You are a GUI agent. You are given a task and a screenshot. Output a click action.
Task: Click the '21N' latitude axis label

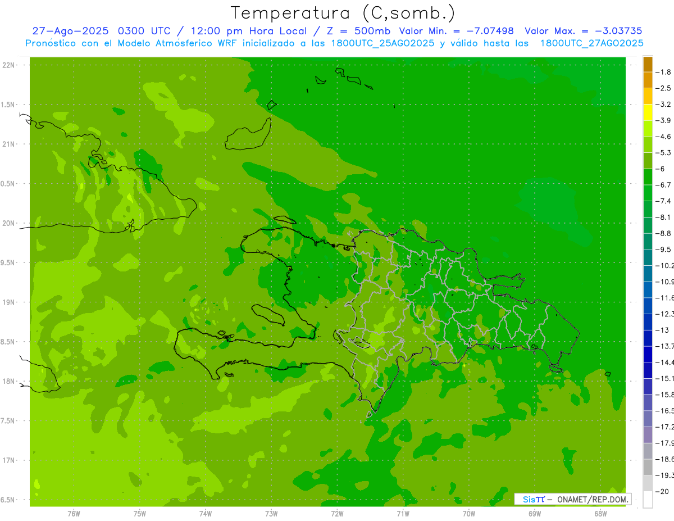[9, 144]
